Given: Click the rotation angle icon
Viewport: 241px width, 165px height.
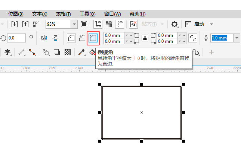Looking at the screenshot, I should click(x=3, y=38).
